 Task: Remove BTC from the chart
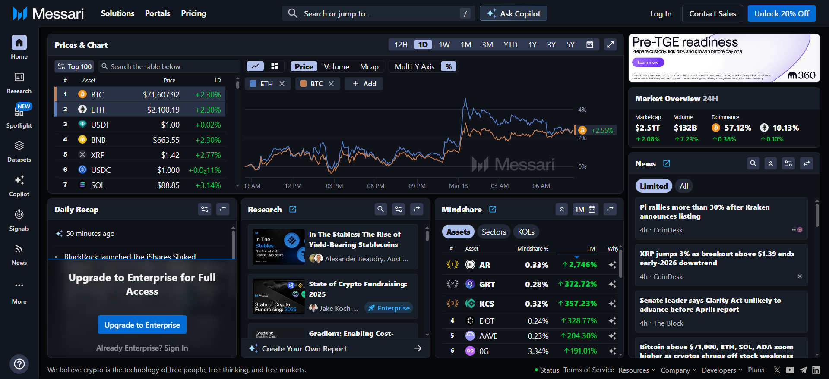pyautogui.click(x=331, y=84)
